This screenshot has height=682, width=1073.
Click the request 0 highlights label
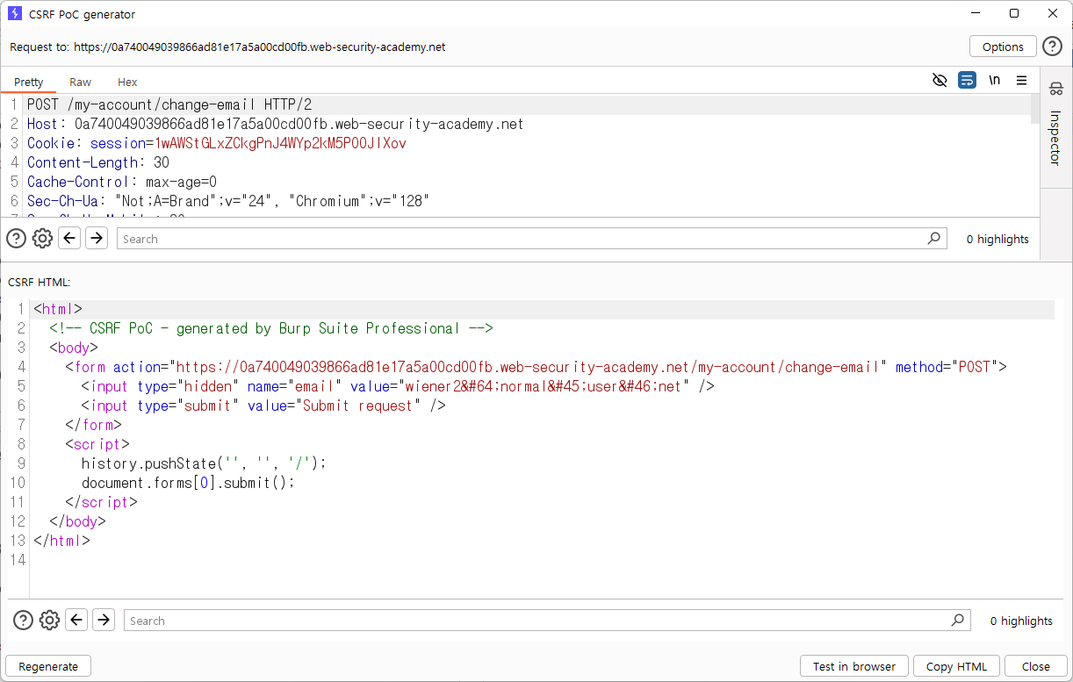pyautogui.click(x=997, y=239)
